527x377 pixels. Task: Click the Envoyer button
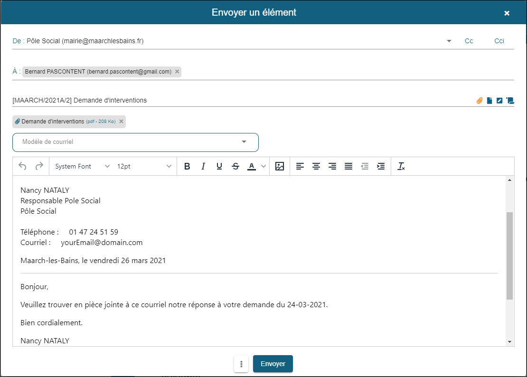click(x=273, y=364)
